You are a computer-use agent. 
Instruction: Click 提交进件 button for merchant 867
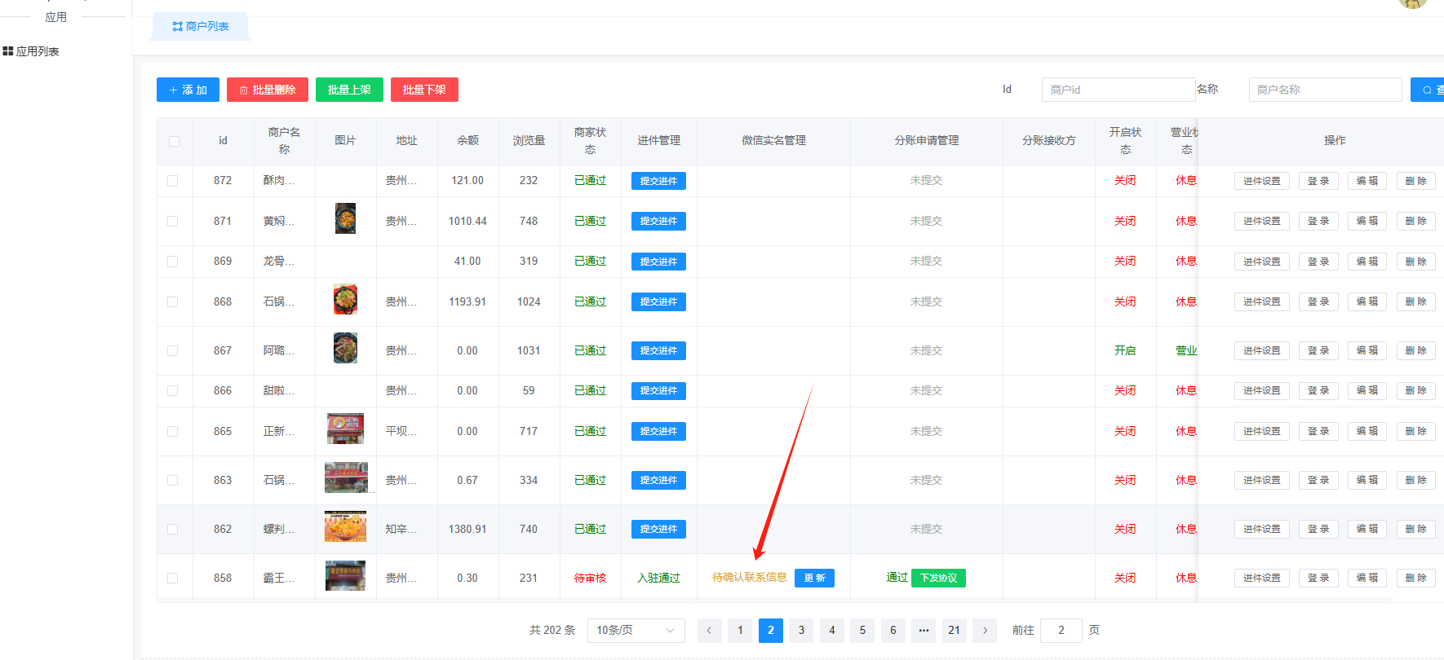658,350
